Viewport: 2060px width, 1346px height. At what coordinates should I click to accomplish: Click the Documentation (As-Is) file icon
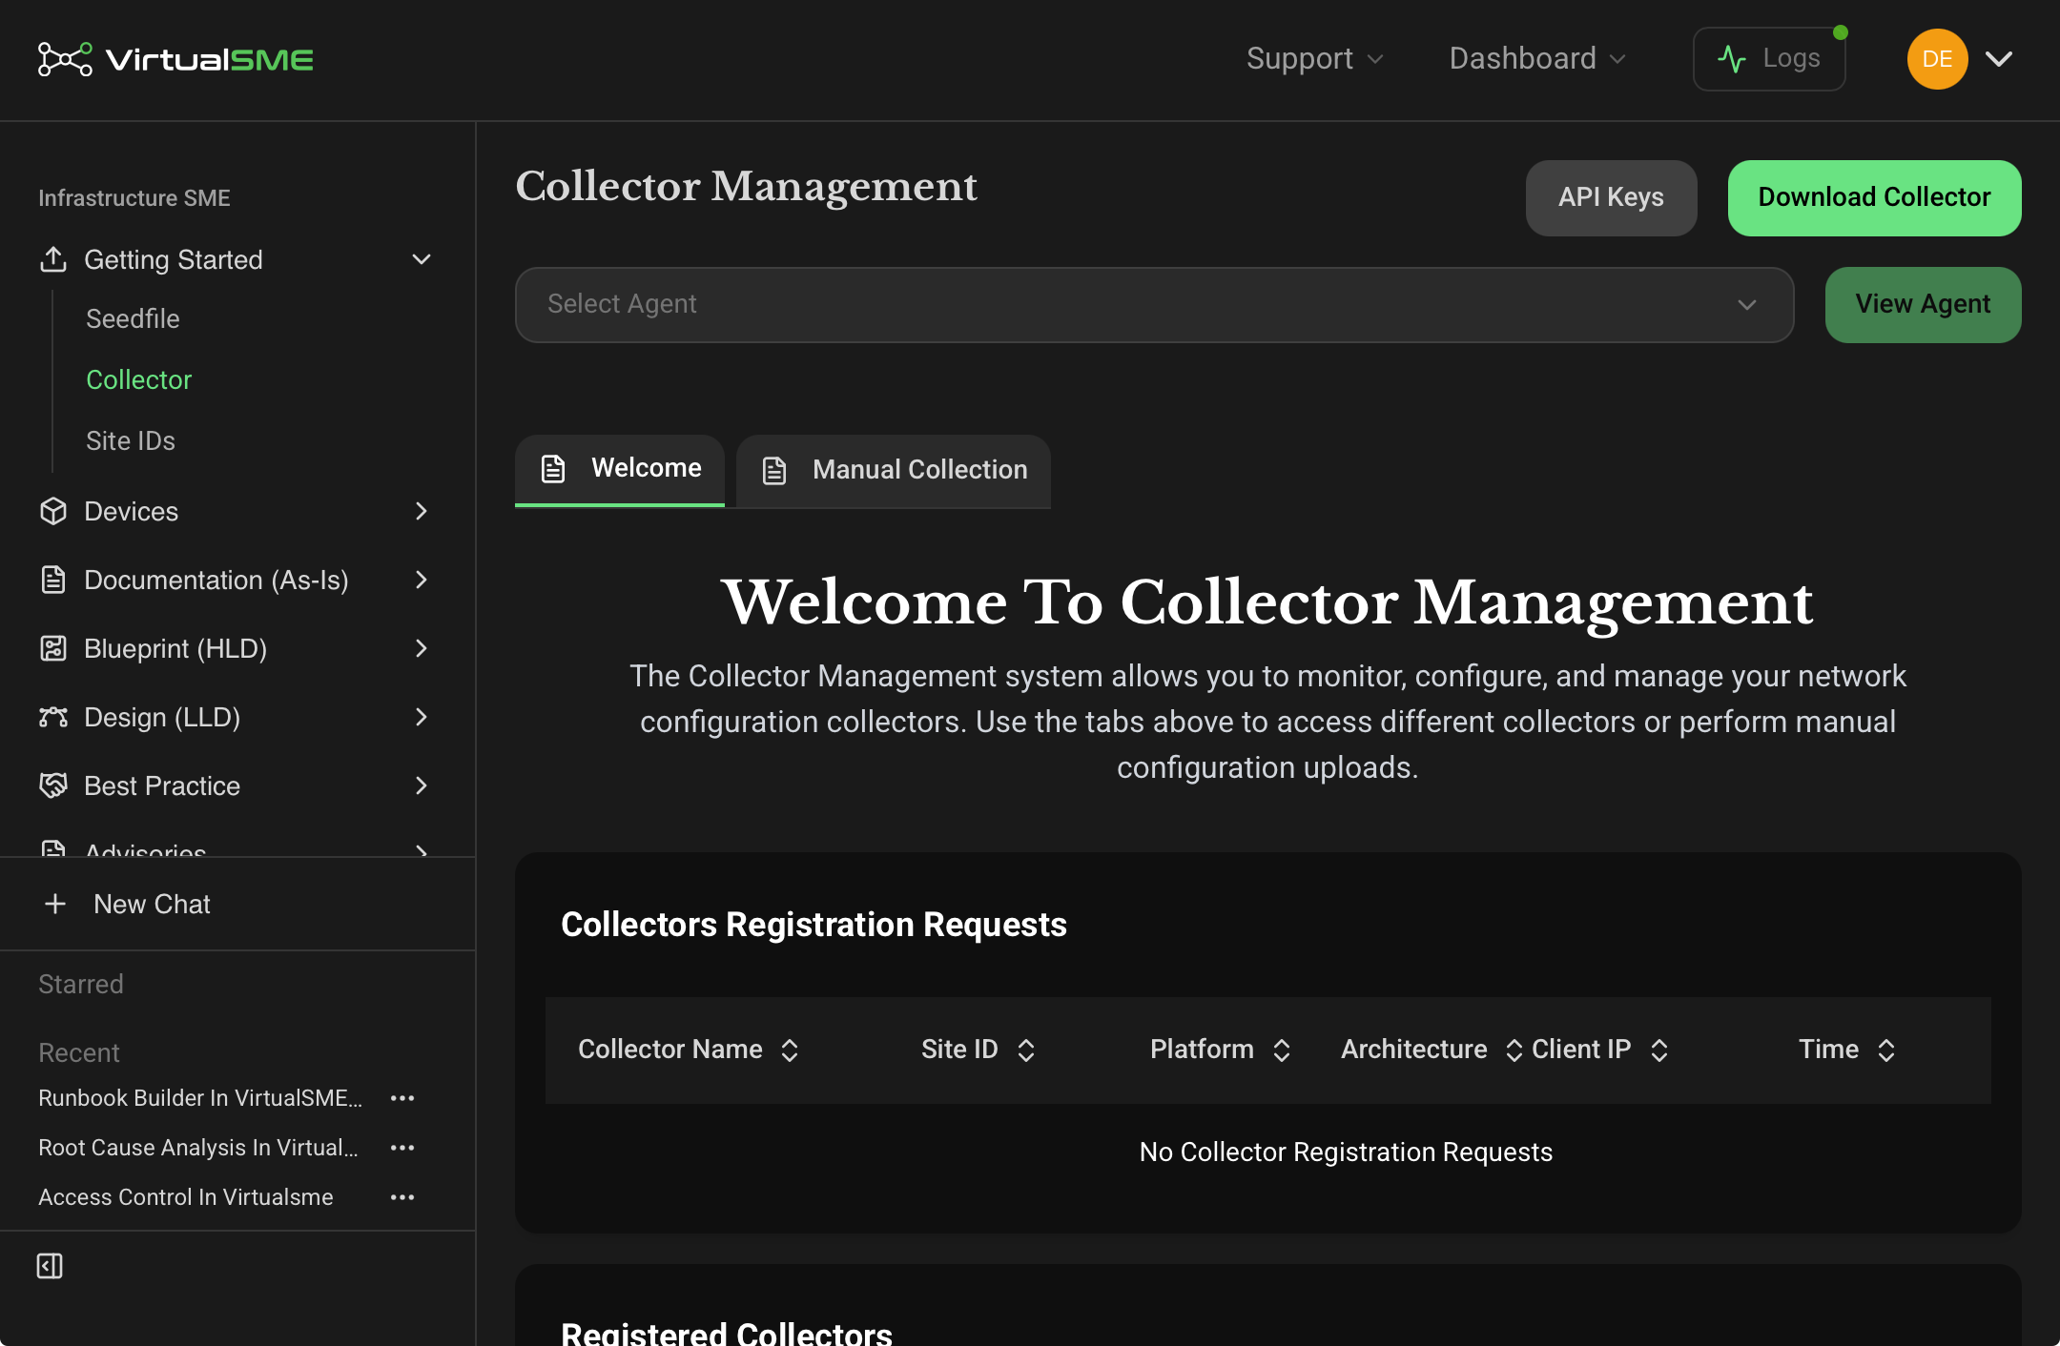53,580
